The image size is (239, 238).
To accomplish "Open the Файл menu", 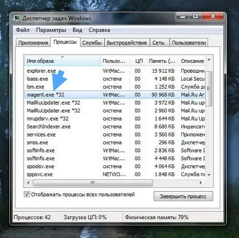I will (23, 30).
